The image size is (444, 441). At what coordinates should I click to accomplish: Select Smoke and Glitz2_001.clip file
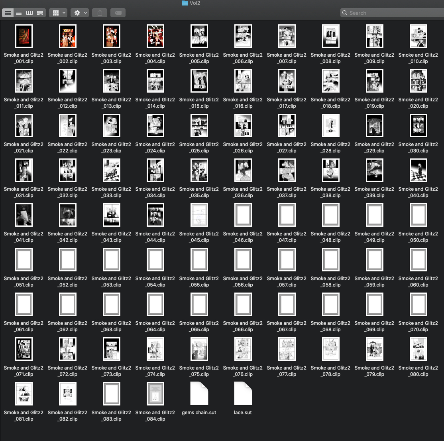pos(24,36)
